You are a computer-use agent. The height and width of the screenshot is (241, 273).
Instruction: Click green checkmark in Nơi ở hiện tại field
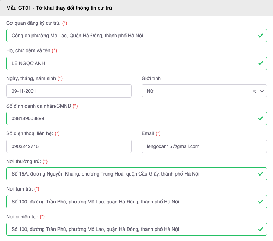260,229
